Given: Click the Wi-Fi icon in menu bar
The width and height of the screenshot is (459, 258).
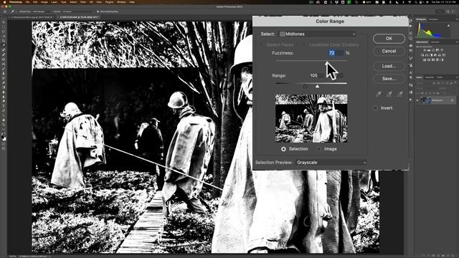Looking at the screenshot, I should (x=410, y=2).
